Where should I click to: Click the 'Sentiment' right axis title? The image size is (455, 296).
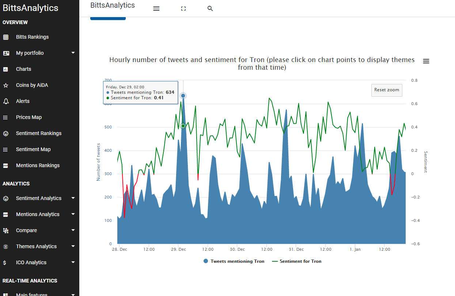[x=425, y=162]
